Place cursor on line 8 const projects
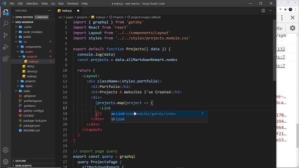Viewport: 299px width, 168px height. click(127, 60)
